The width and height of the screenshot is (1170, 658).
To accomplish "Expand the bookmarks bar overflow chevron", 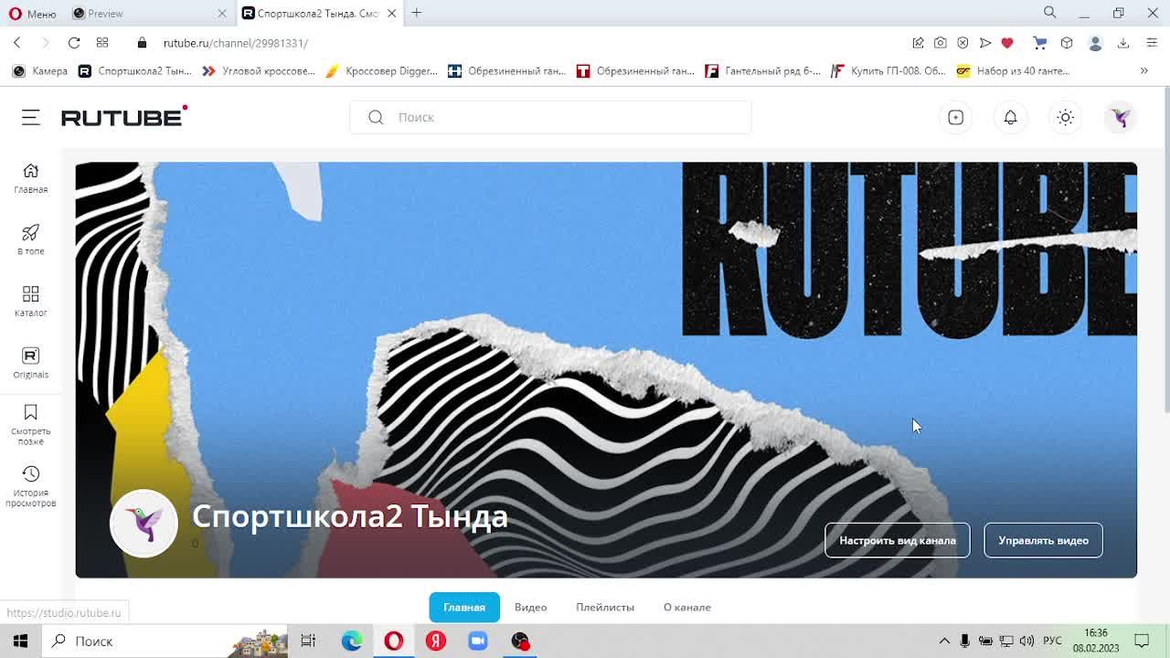I will point(1143,70).
